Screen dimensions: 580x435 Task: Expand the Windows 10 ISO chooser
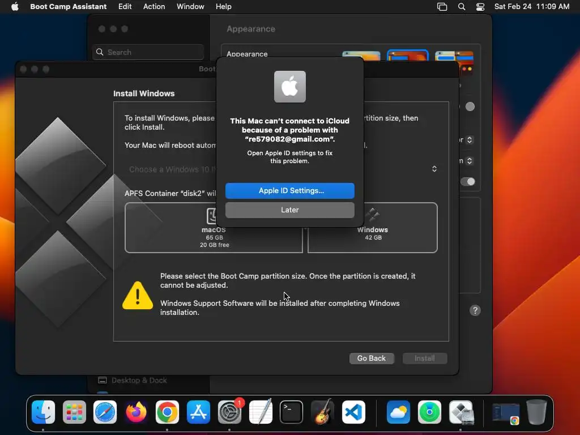tap(434, 169)
